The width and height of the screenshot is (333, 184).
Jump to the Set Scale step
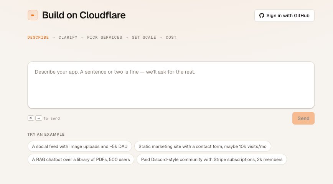click(144, 37)
